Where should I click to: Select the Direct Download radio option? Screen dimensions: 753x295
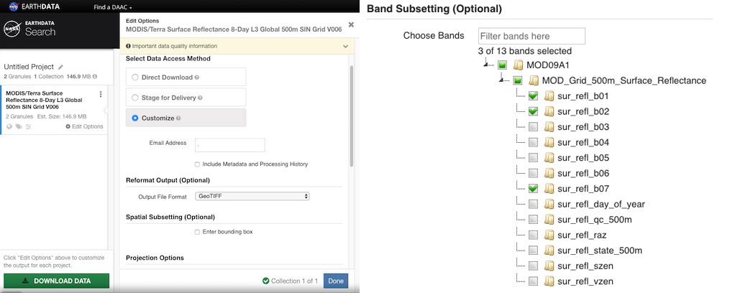134,77
